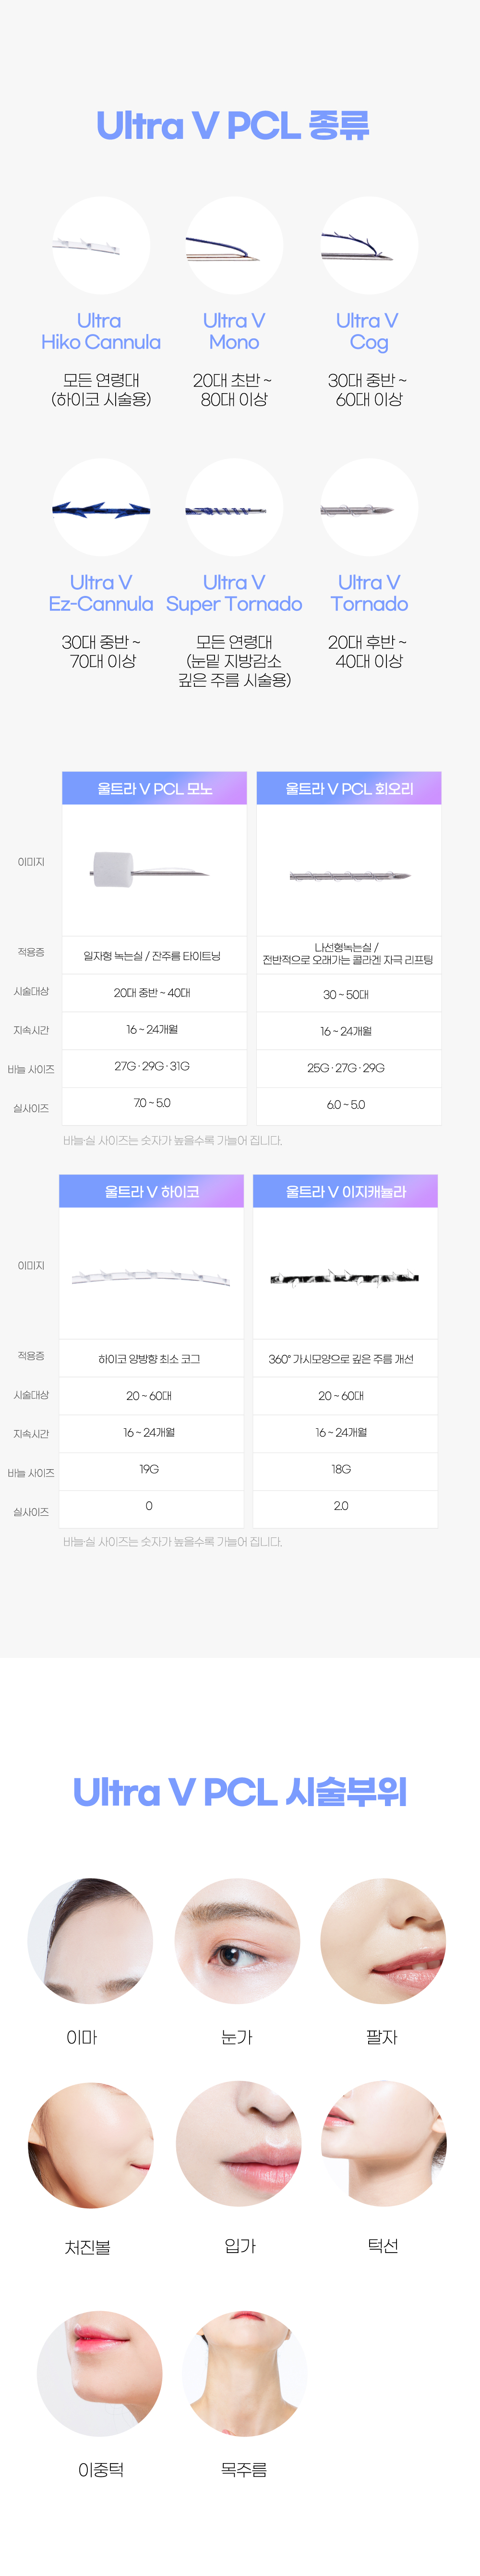The image size is (480, 2576).
Task: Click the Ultra V Tornado thread icon
Action: click(368, 508)
